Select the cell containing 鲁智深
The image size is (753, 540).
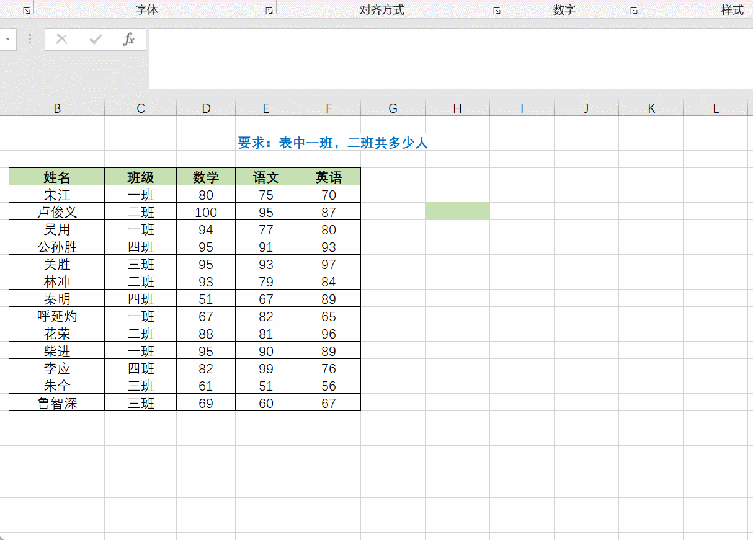coord(57,402)
